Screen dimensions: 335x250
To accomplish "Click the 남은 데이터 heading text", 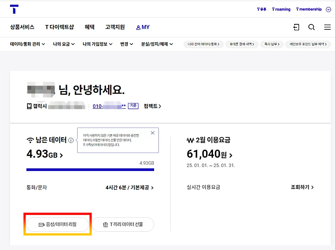I will point(51,140).
